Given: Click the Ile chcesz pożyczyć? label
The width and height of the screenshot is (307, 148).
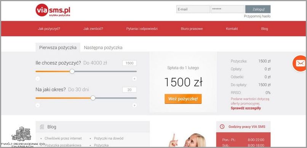Looking at the screenshot, I should click(x=58, y=63).
